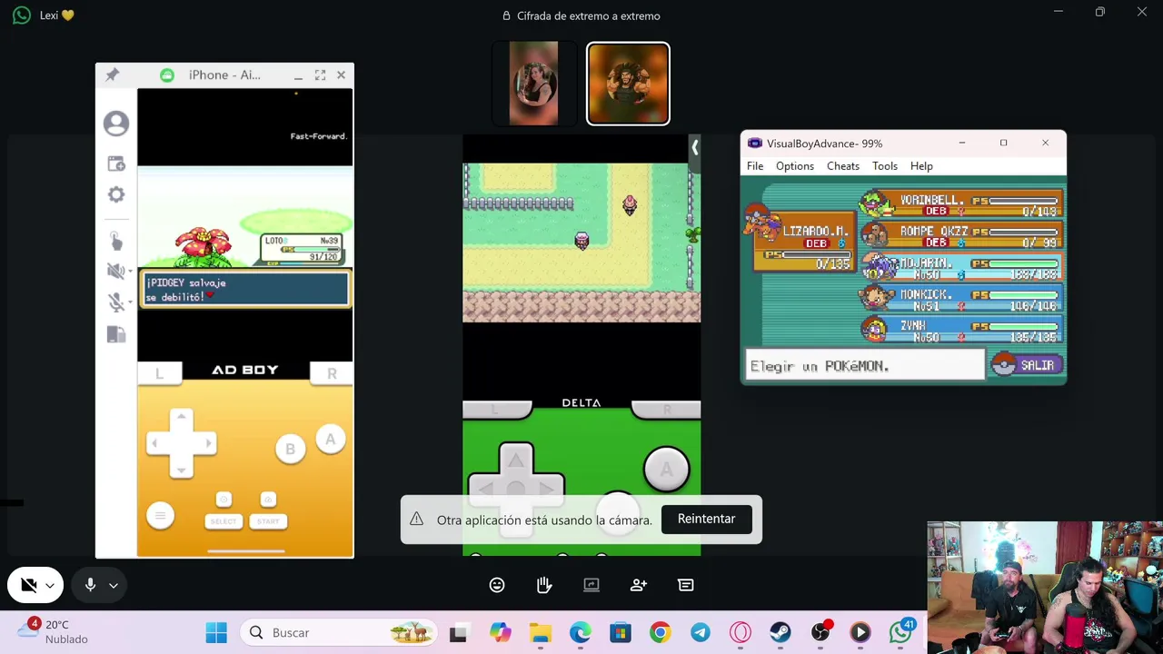The image size is (1163, 654).
Task: Open Microsoft Edge from the taskbar
Action: click(581, 632)
